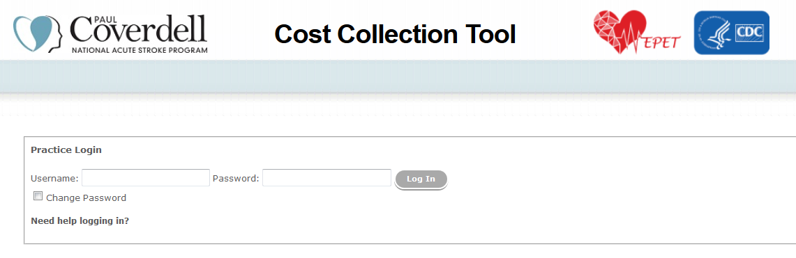This screenshot has height=258, width=796.
Task: Click the light blue banner strip
Action: point(398,76)
